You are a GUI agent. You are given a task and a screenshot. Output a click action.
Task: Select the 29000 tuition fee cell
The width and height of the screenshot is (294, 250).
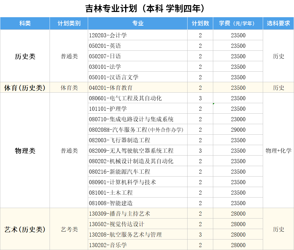tap(238, 130)
